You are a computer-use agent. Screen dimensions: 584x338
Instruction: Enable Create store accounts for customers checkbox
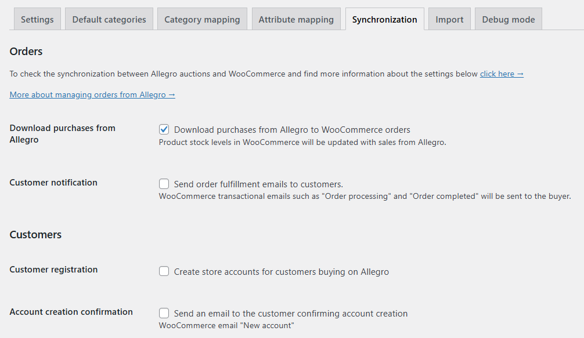coord(164,271)
